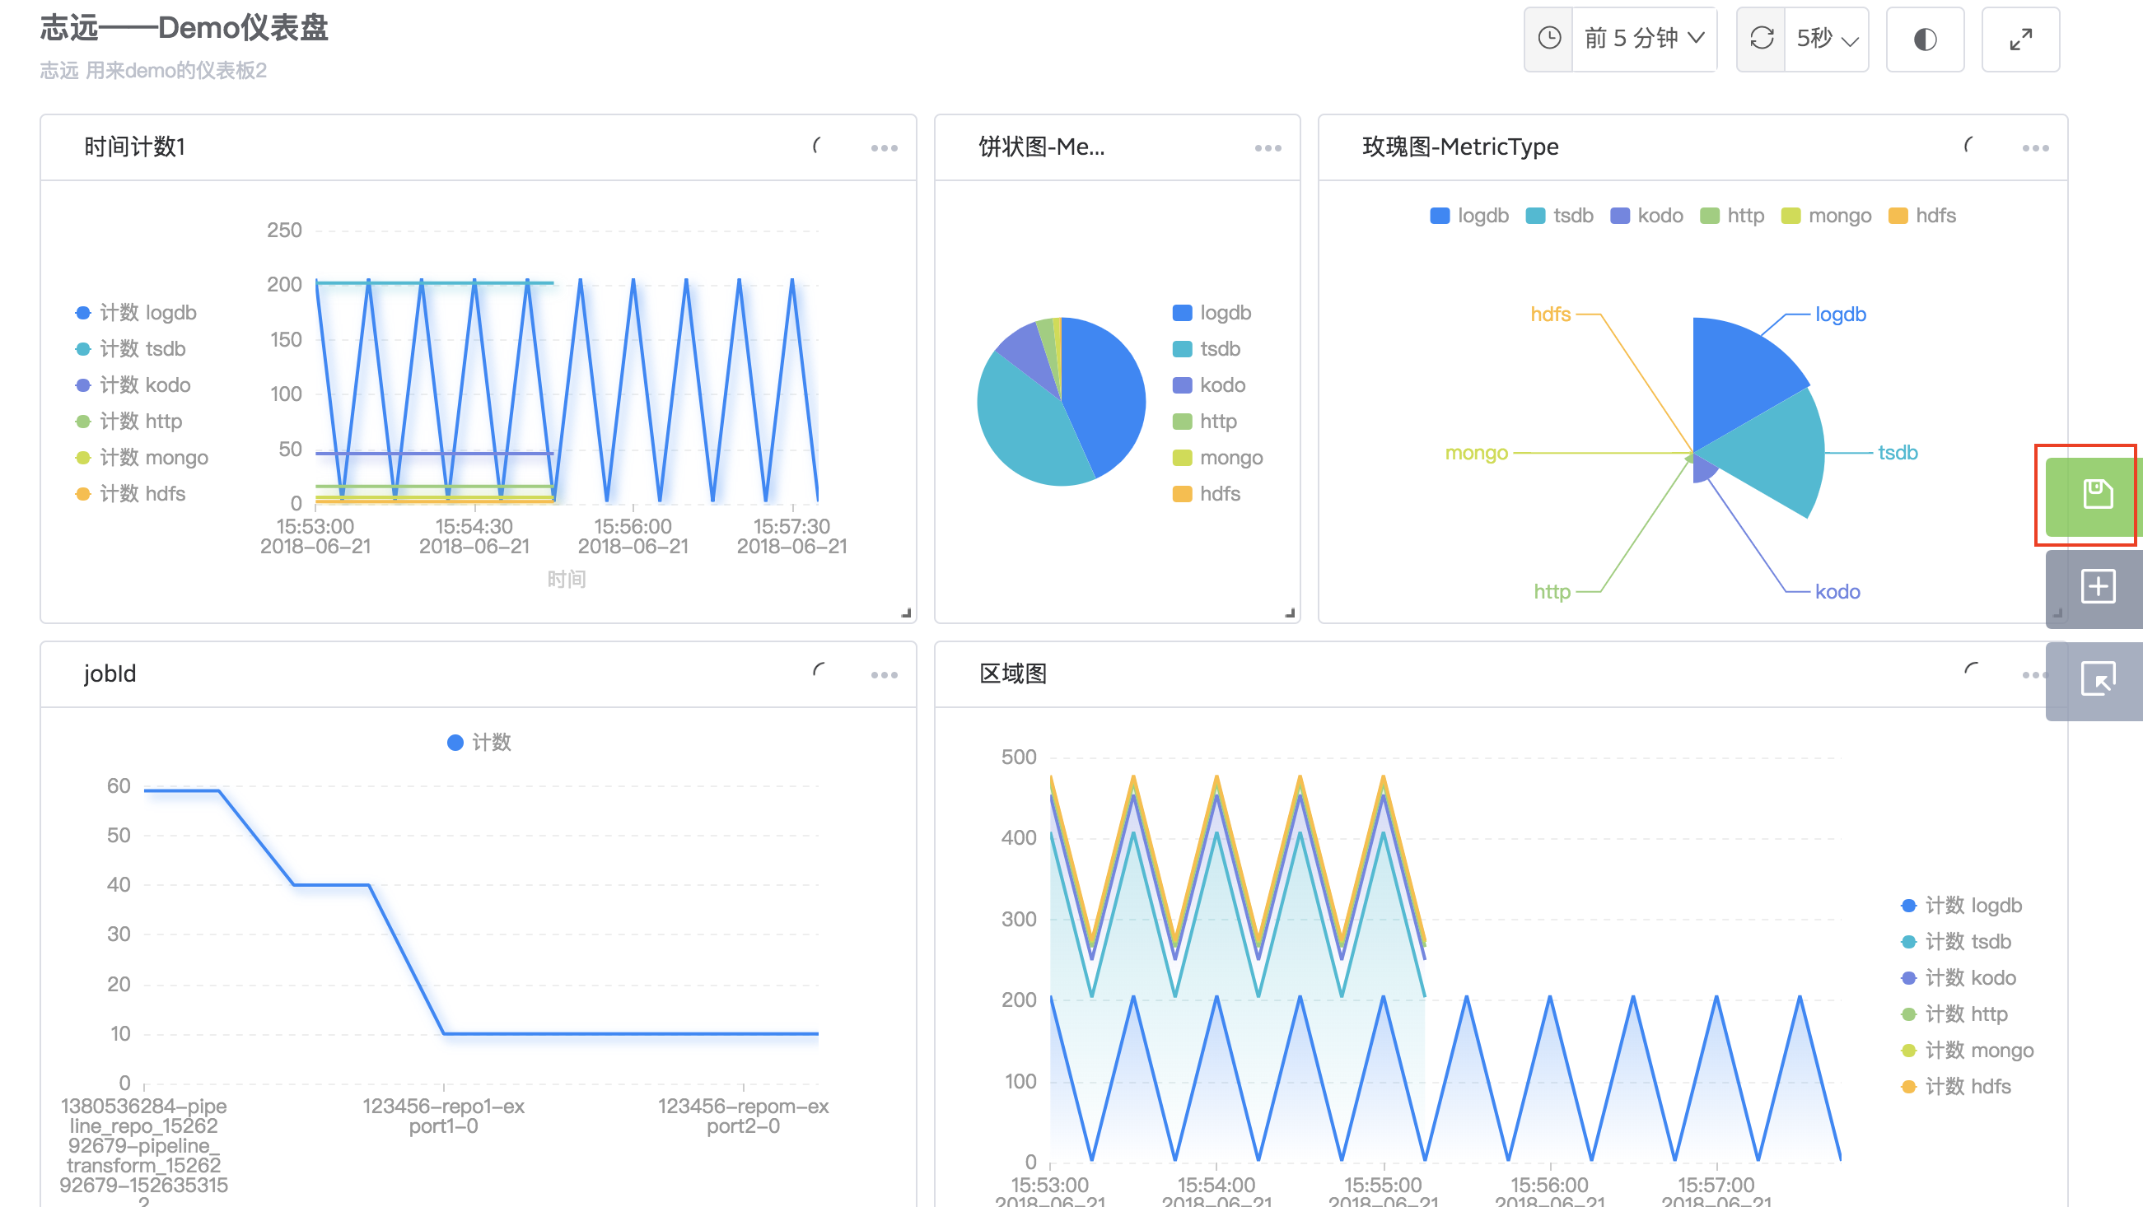Toggle http legend in pie chart

(x=1205, y=421)
